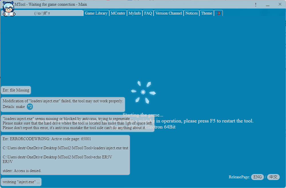Open the 中文 release page link
Image resolution: width=286 pixels, height=188 pixels.
coord(273,177)
